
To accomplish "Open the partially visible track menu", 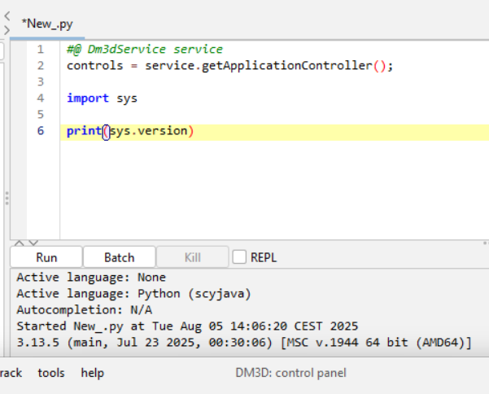I will 11,373.
